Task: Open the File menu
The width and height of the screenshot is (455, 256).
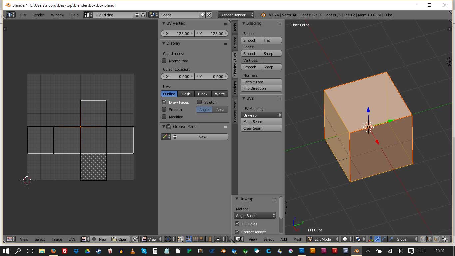Action: (23, 15)
